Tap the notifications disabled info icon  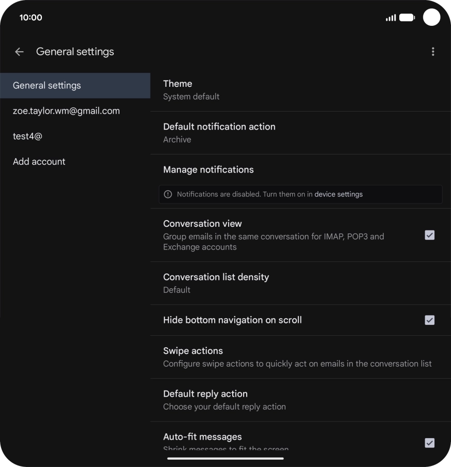tap(168, 194)
